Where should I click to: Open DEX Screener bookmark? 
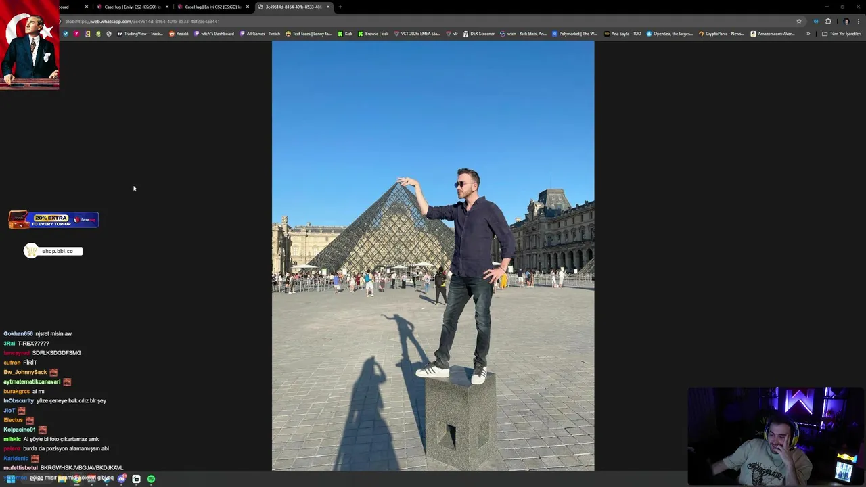(x=479, y=34)
